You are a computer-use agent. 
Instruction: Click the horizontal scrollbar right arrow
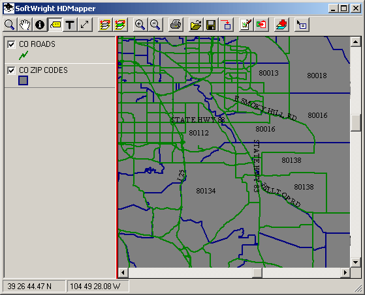click(345, 272)
